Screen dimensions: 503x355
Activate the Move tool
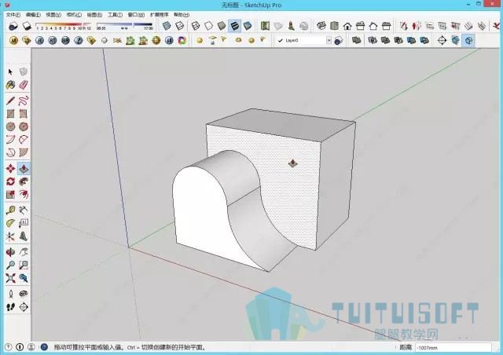click(10, 168)
